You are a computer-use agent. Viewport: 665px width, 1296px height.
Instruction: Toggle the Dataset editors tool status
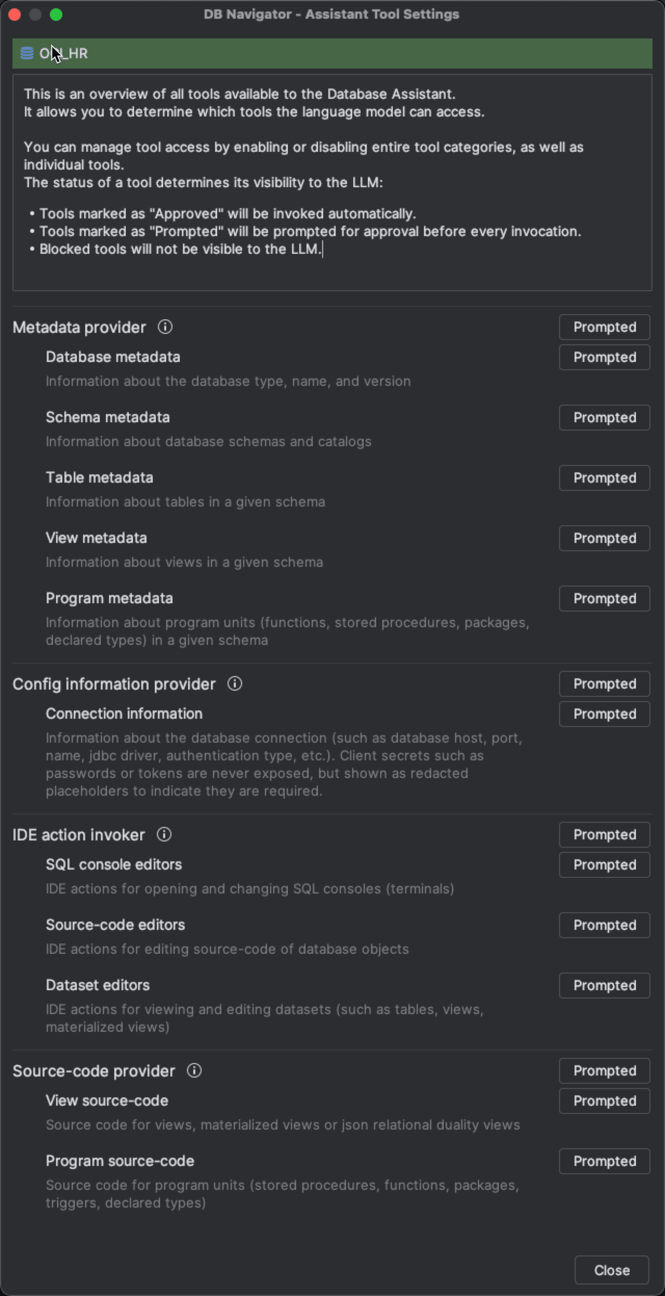click(604, 985)
